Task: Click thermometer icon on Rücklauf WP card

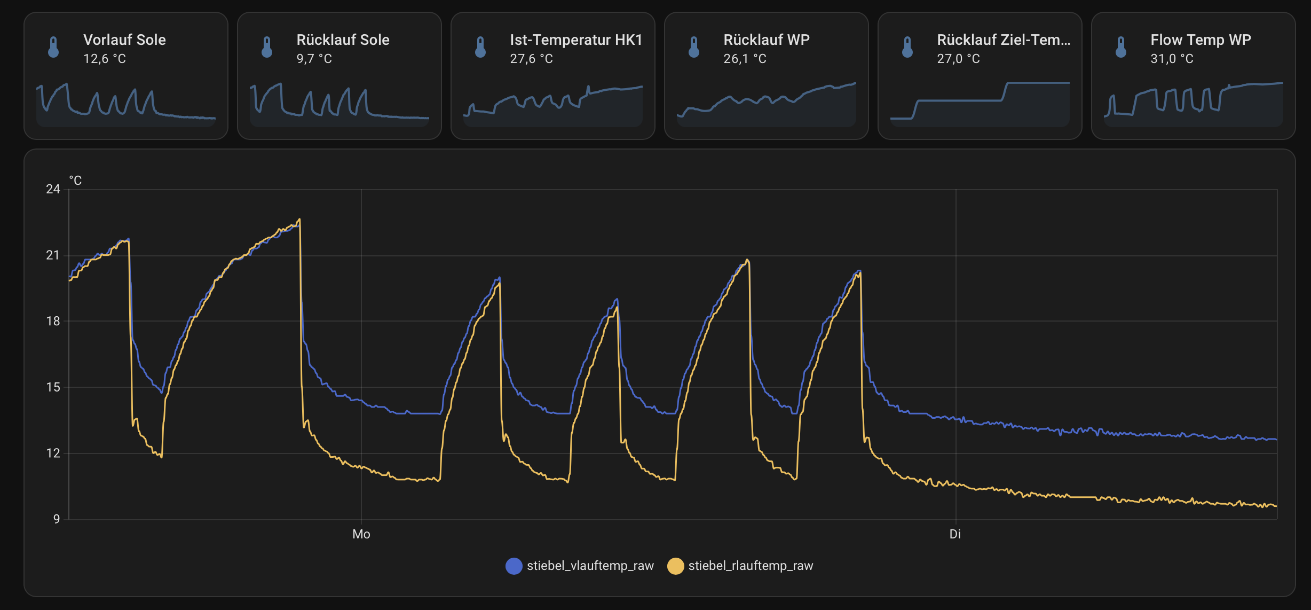Action: tap(694, 47)
